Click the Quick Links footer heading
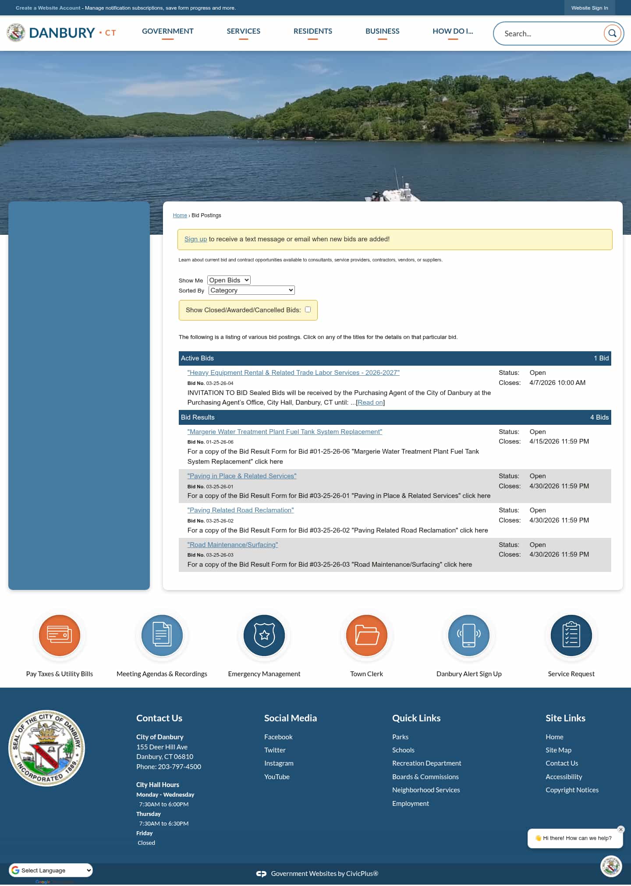The image size is (631, 886). [x=416, y=718]
